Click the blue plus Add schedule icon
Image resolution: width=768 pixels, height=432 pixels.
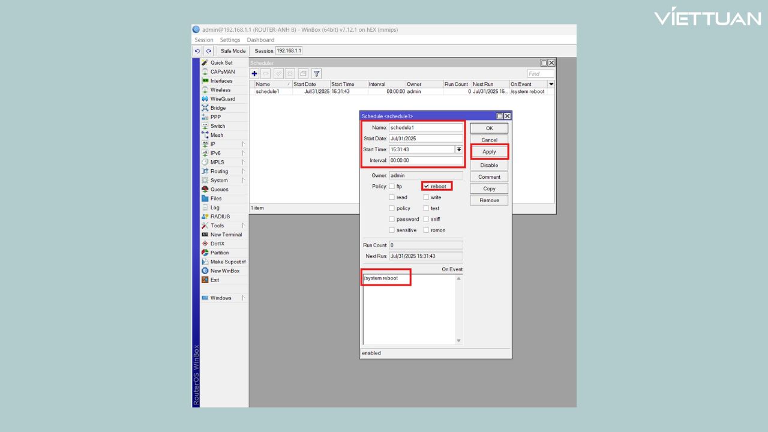pyautogui.click(x=254, y=74)
